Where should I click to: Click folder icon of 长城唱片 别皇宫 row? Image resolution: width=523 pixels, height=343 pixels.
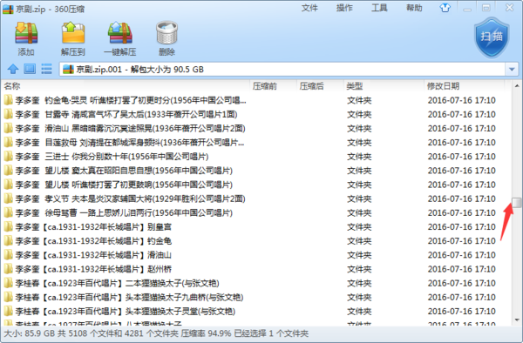(x=9, y=226)
